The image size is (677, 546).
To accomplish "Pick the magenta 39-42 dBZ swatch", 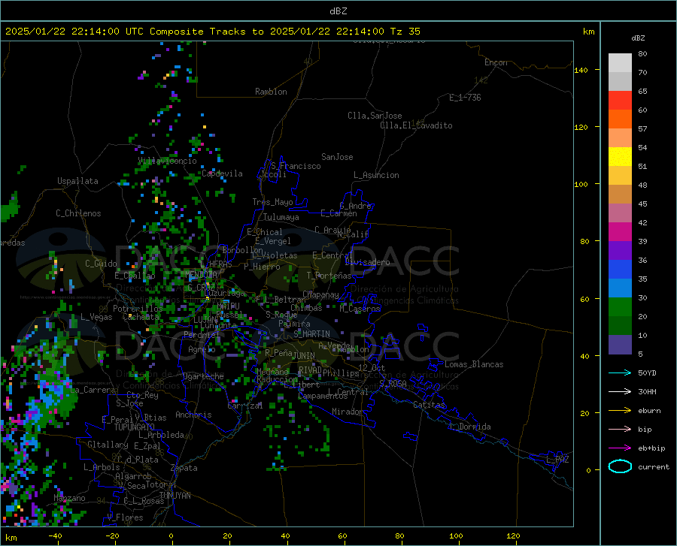I will coord(620,232).
